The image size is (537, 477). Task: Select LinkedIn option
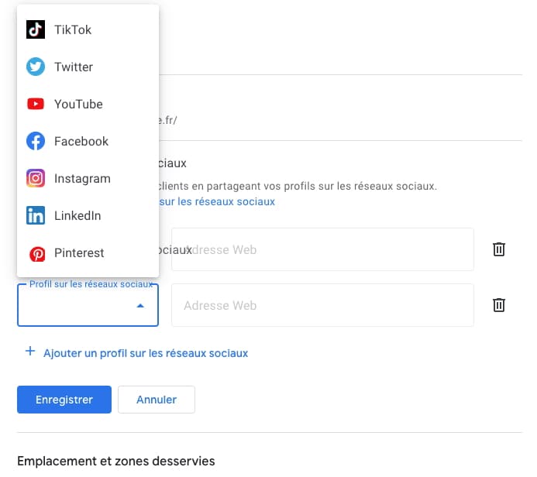88,215
